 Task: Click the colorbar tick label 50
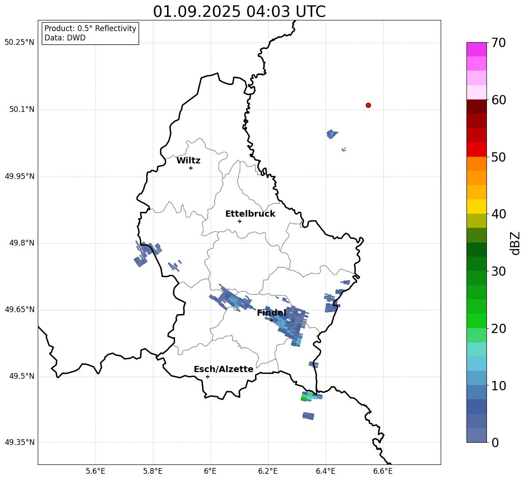coord(498,157)
